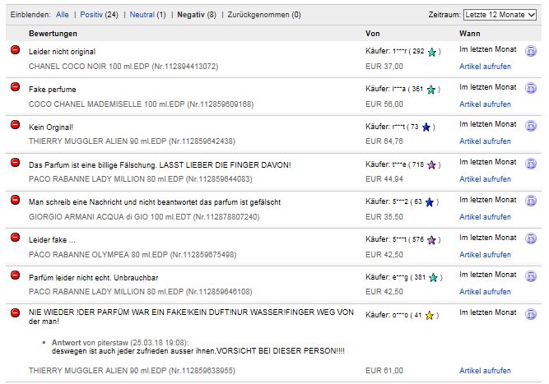Click binoculars icon in 'Kein Orginal!' row

(x=531, y=126)
